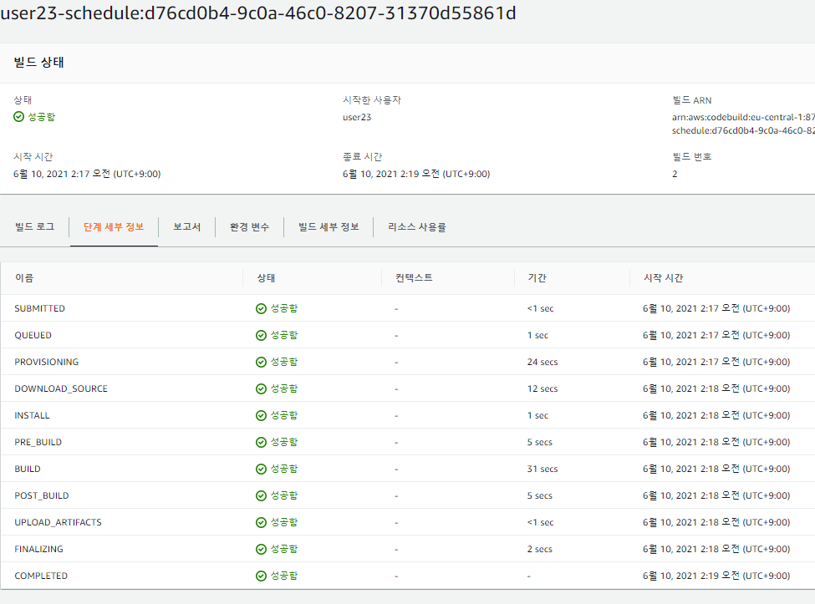This screenshot has width=815, height=604.
Task: Click the 이름 column header
Action: pyautogui.click(x=23, y=278)
